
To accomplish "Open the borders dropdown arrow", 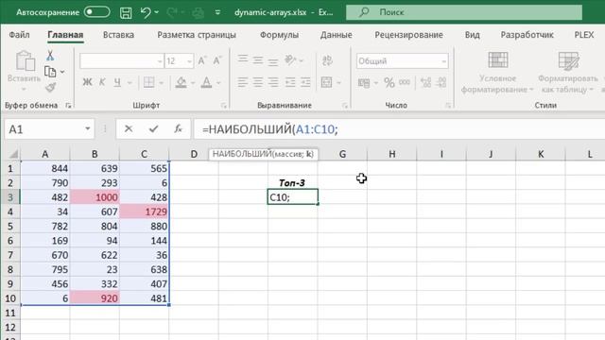I will 161,82.
